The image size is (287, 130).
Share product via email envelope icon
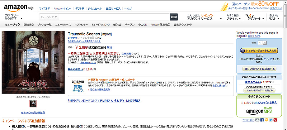click(x=257, y=120)
